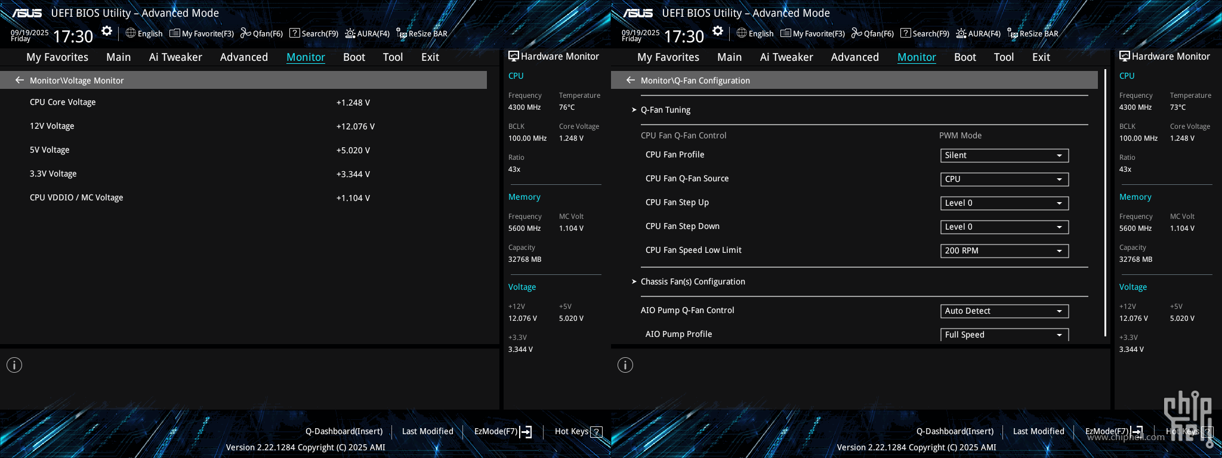This screenshot has width=1222, height=458.
Task: Click the info icon in left window
Action: (14, 365)
